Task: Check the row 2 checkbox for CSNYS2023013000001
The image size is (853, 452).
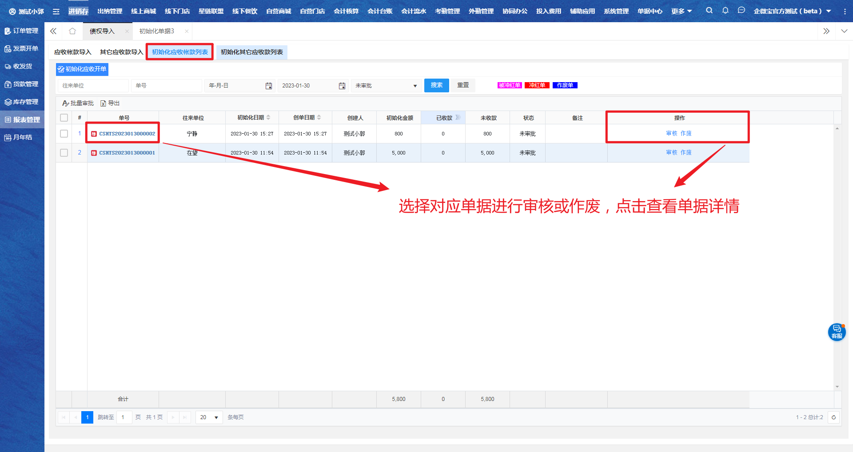Action: pos(64,153)
